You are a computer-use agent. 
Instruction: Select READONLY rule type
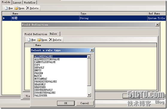coord(60,84)
